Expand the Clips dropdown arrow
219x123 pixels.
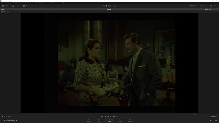pyautogui.click(x=29, y=6)
